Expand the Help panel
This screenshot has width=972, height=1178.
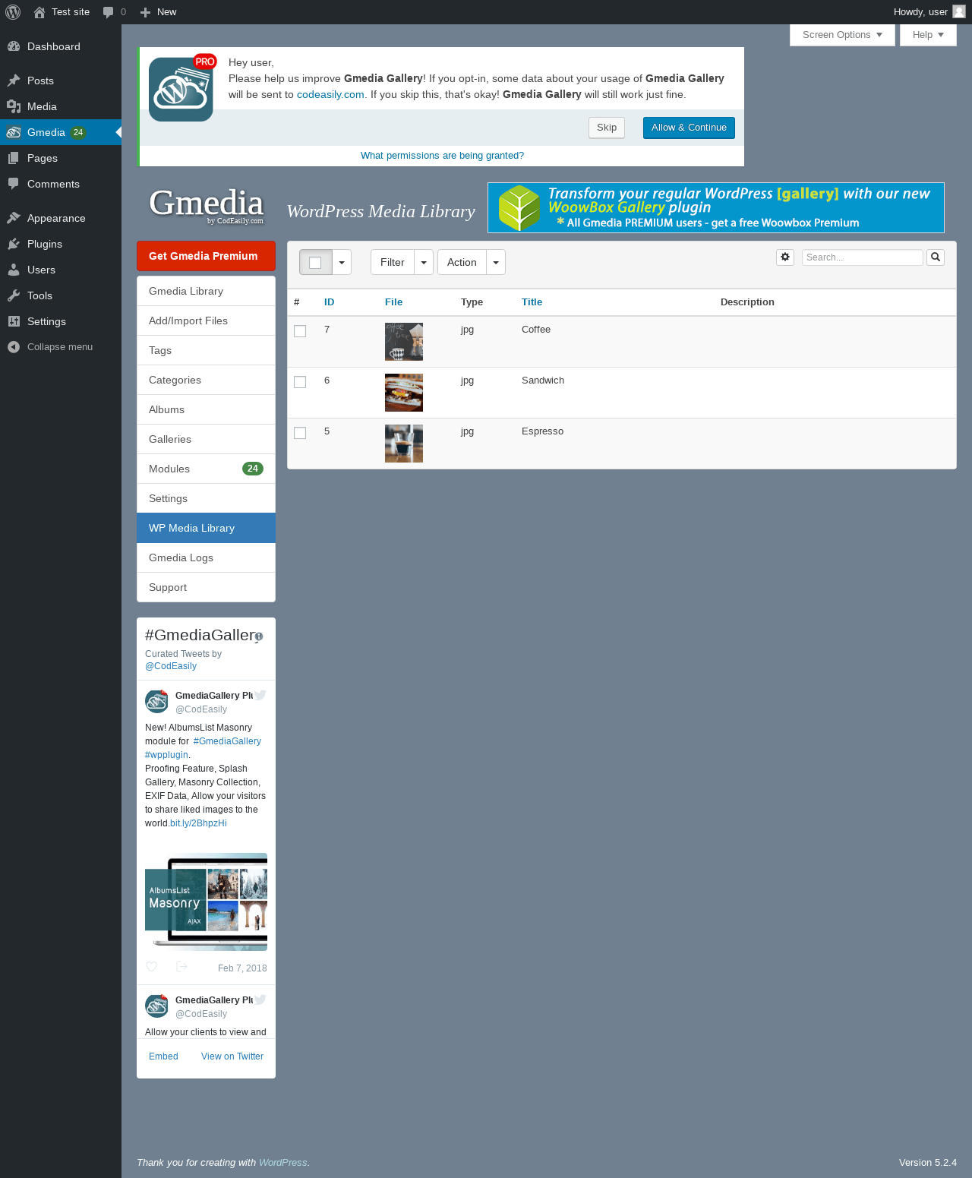point(928,35)
